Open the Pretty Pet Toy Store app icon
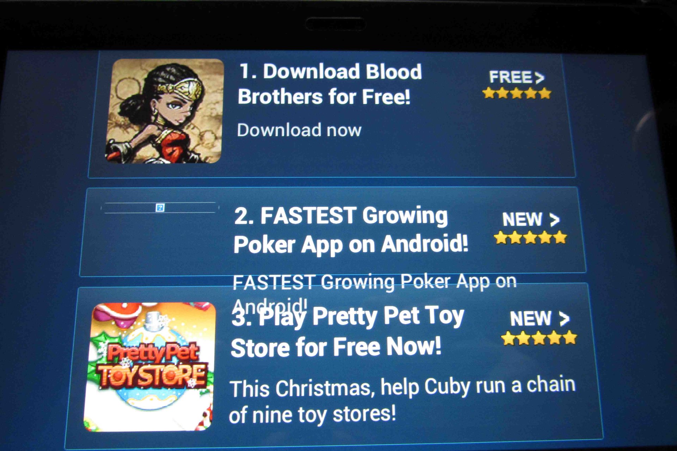This screenshot has width=677, height=451. pos(150,367)
